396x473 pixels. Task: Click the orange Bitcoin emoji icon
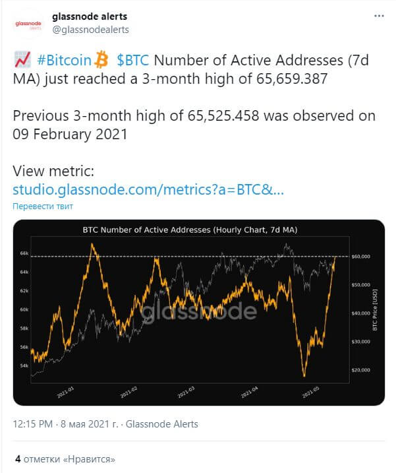click(x=101, y=59)
